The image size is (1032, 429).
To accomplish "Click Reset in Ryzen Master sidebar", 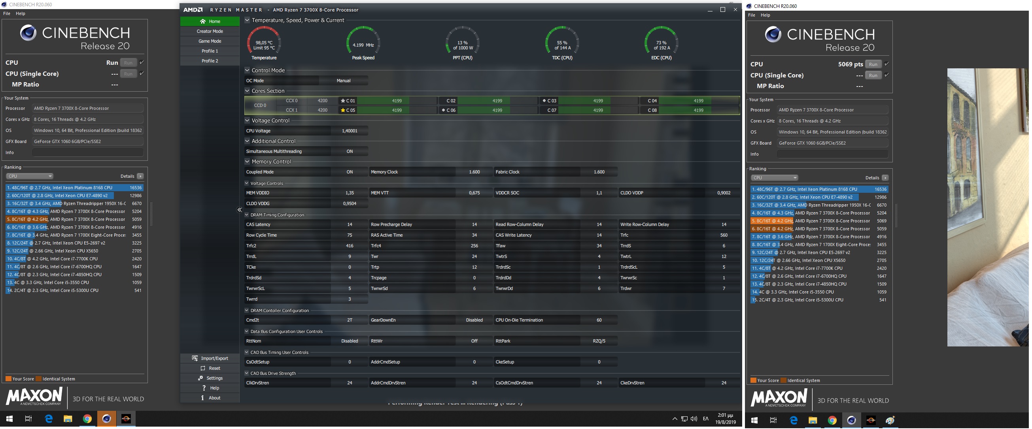I will 210,368.
